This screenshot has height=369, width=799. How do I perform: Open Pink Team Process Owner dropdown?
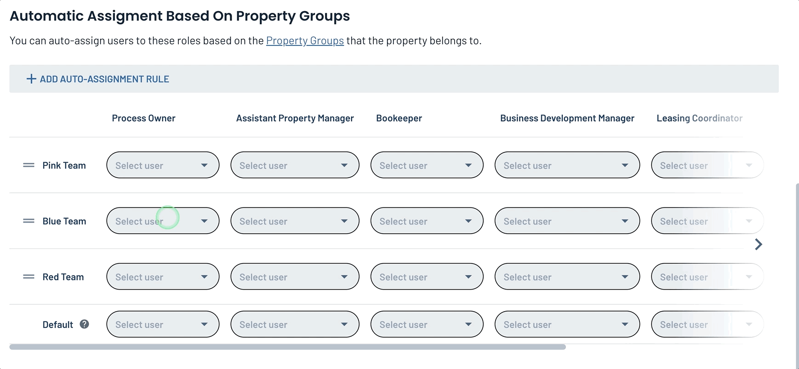[162, 165]
